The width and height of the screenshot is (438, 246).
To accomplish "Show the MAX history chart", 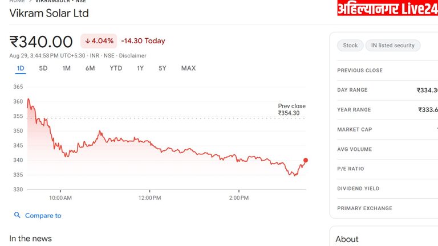I will coord(188,68).
